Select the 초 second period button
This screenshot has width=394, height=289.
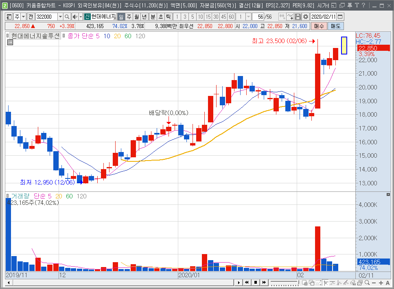[160, 17]
